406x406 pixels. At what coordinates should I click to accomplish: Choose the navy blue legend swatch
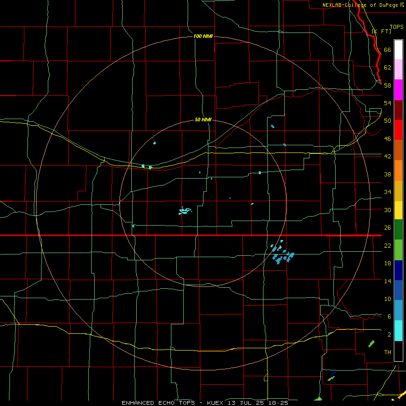[x=398, y=270]
